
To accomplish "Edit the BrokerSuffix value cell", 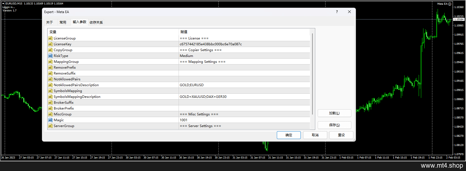I will click(244, 103).
